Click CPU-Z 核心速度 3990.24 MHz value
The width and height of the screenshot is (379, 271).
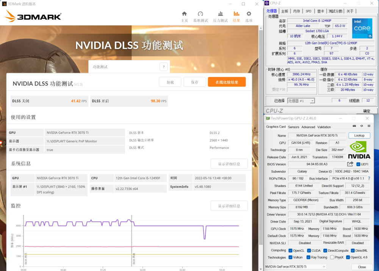point(301,74)
